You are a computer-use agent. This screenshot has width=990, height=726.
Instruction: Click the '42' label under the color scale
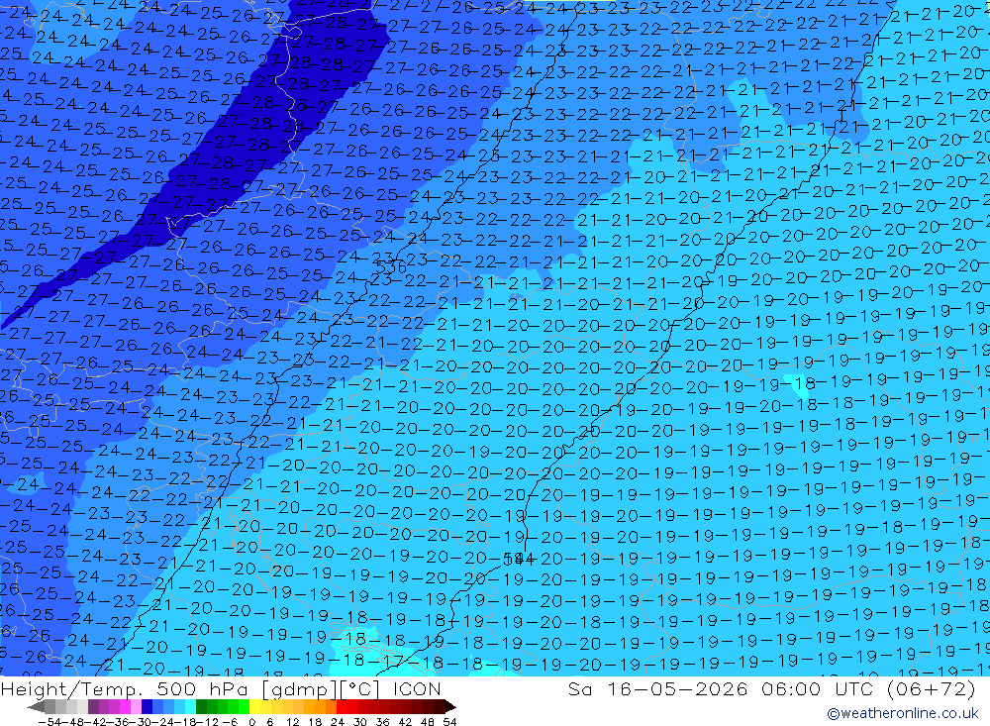point(405,722)
